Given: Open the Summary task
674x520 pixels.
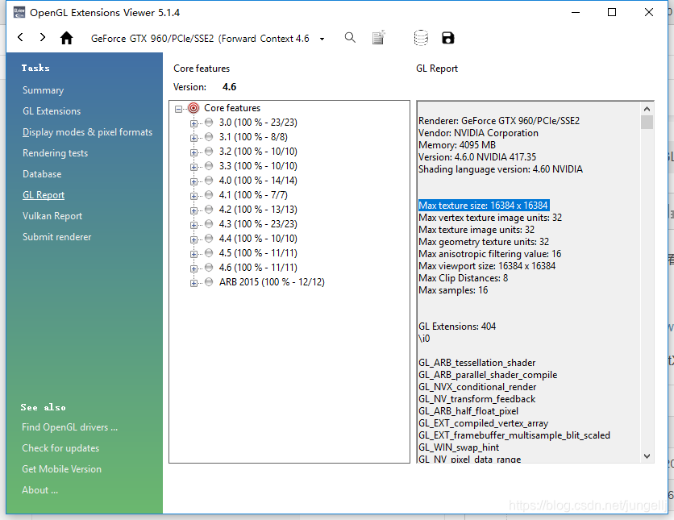Looking at the screenshot, I should [43, 90].
